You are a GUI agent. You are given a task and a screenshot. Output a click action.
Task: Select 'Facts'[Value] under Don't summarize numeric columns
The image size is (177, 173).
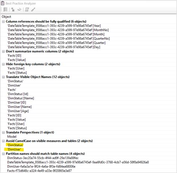16,60
